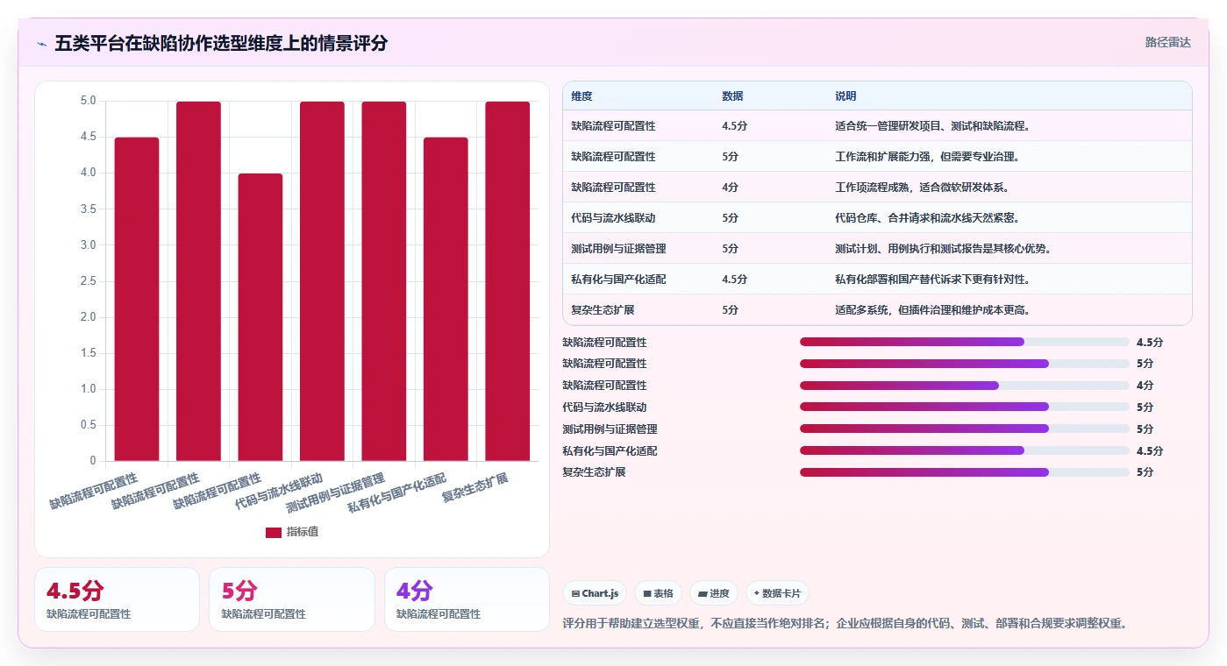Click table cell 私有化部署和国产替代诉求下更有针对性。
This screenshot has height=666, width=1227.
(x=932, y=280)
